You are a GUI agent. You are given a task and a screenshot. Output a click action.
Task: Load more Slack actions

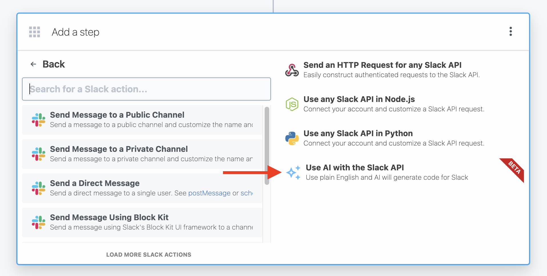(x=149, y=255)
